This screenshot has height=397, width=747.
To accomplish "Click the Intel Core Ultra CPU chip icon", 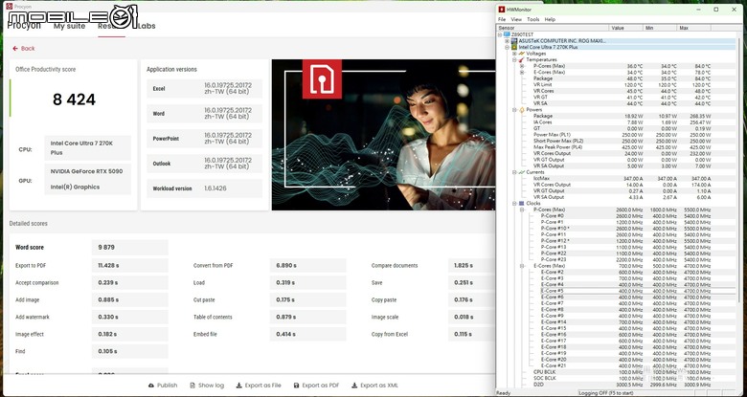I will point(514,47).
